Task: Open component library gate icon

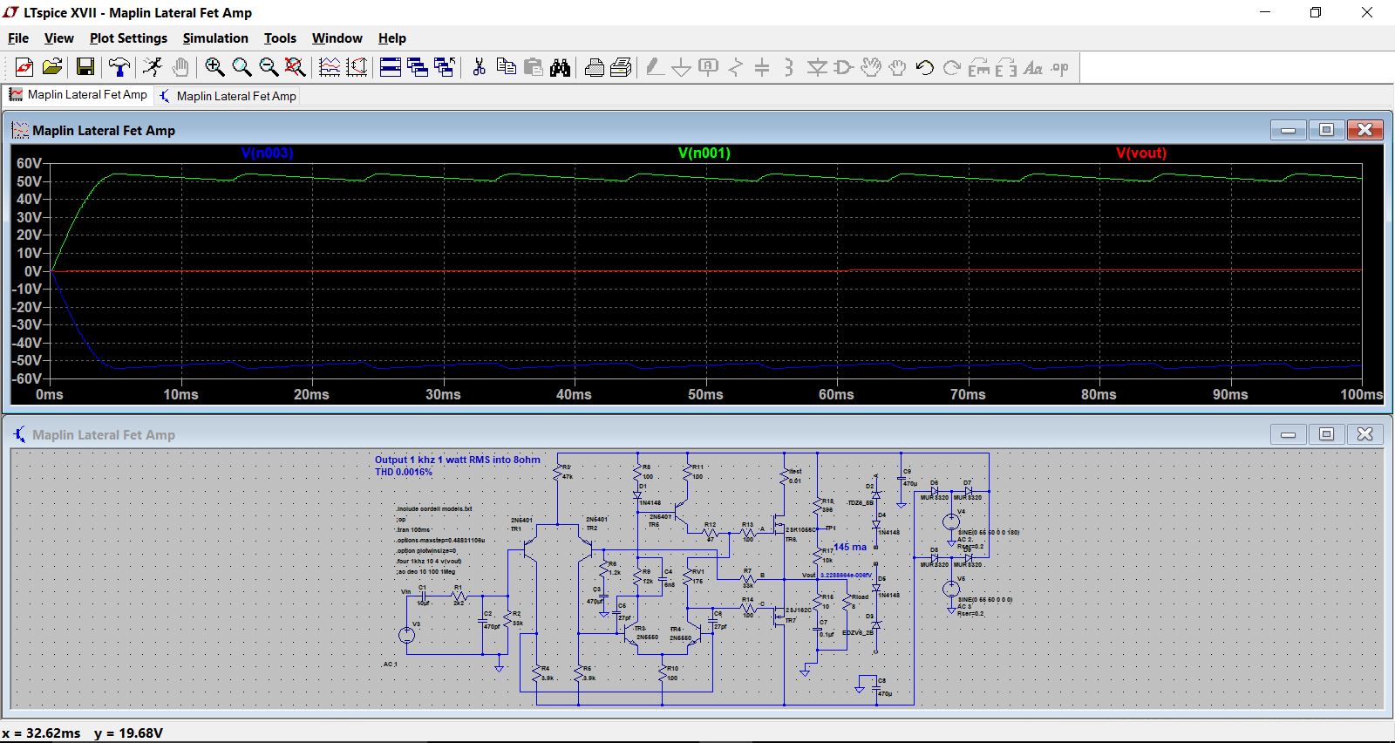Action: [844, 67]
